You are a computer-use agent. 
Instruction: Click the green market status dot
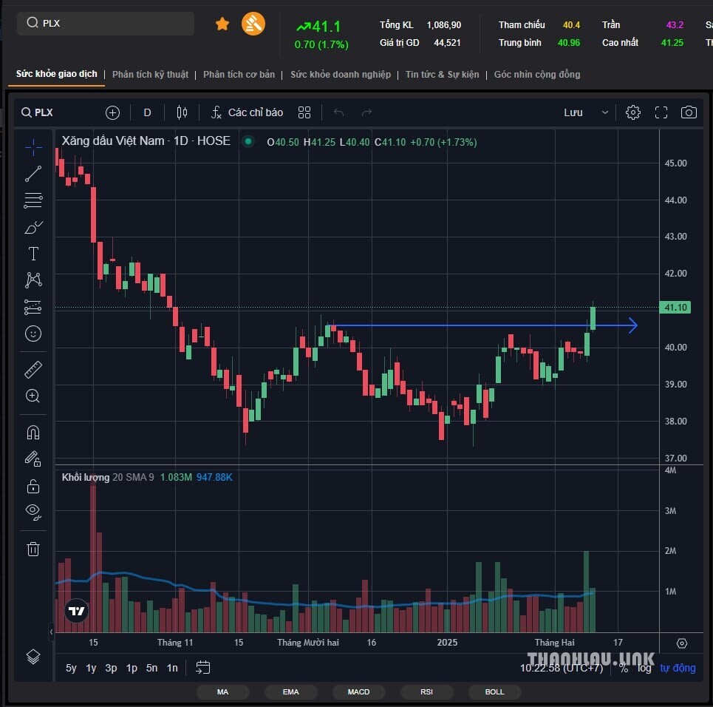248,141
